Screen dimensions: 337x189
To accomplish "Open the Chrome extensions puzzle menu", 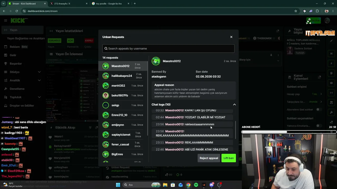I will click(x=317, y=11).
